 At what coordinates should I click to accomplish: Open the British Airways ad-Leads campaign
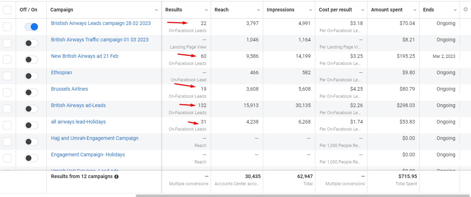78,105
